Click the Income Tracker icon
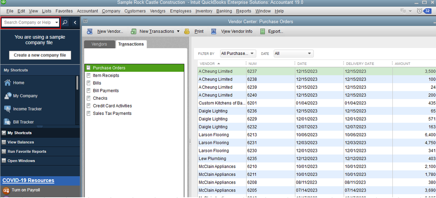This screenshot has width=436, height=198. click(7, 109)
